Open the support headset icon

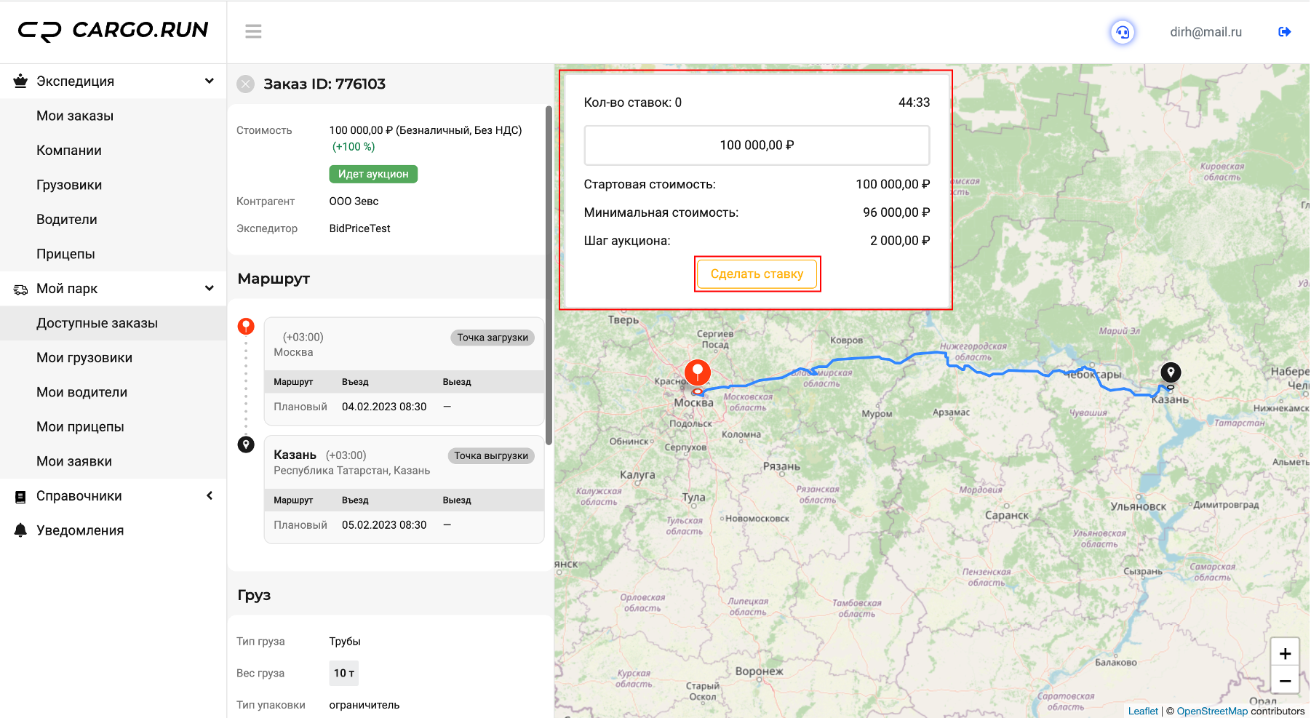coord(1123,32)
